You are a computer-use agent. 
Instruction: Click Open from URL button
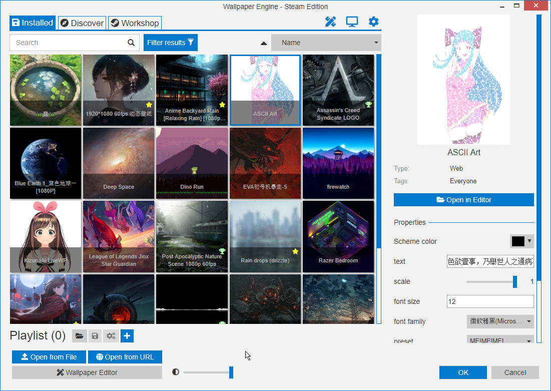(x=125, y=357)
